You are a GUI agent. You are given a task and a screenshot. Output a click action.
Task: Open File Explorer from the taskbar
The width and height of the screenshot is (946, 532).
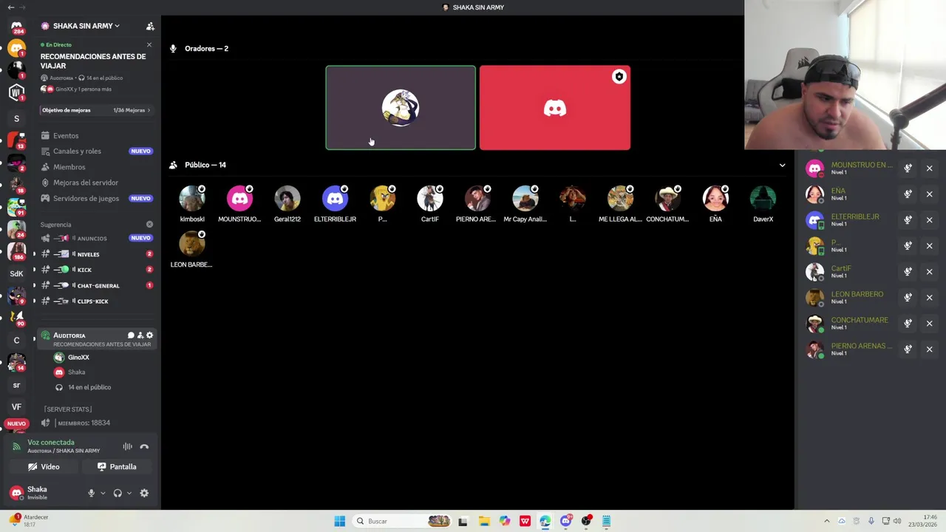tap(484, 521)
